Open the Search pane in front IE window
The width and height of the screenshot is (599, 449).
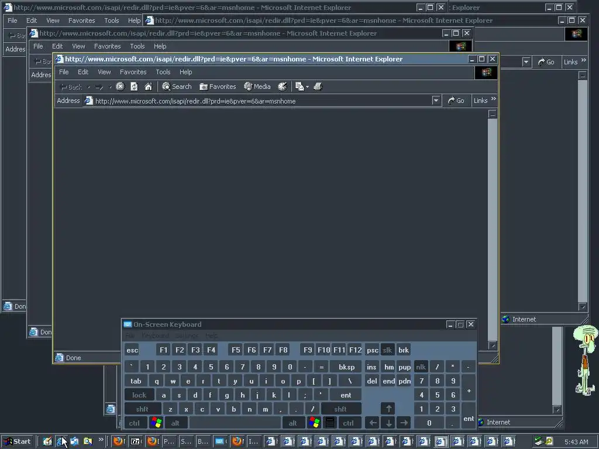pyautogui.click(x=177, y=87)
